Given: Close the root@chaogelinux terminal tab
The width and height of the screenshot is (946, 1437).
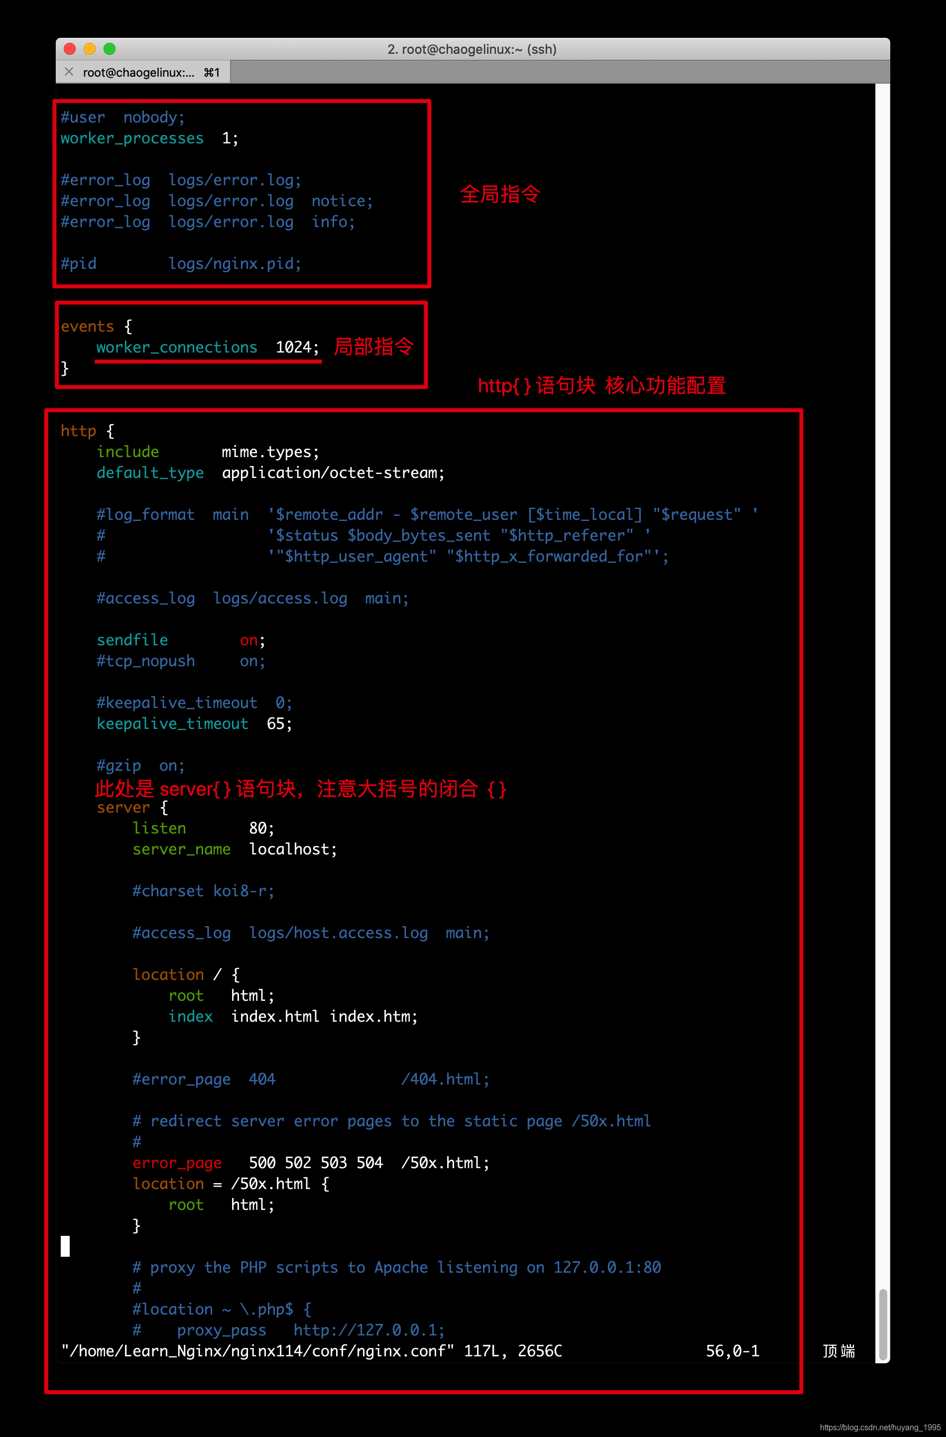Looking at the screenshot, I should [x=69, y=72].
